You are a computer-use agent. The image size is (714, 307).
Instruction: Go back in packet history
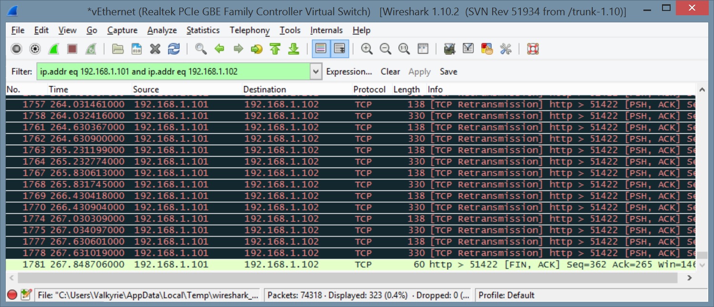pyautogui.click(x=219, y=49)
